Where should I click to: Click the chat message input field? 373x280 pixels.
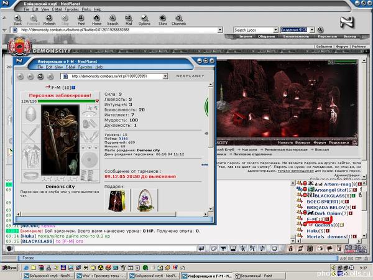coord(104,248)
